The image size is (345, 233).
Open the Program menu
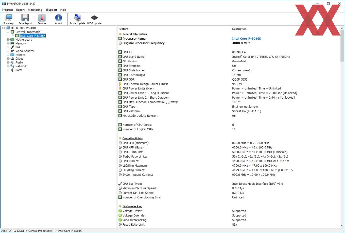[x=7, y=10]
